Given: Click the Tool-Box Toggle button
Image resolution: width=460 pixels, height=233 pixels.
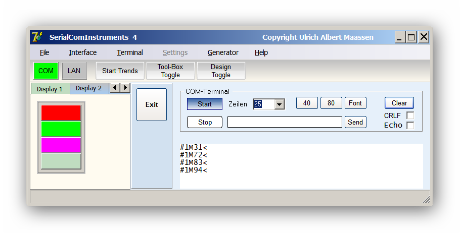Looking at the screenshot, I should (x=170, y=71).
